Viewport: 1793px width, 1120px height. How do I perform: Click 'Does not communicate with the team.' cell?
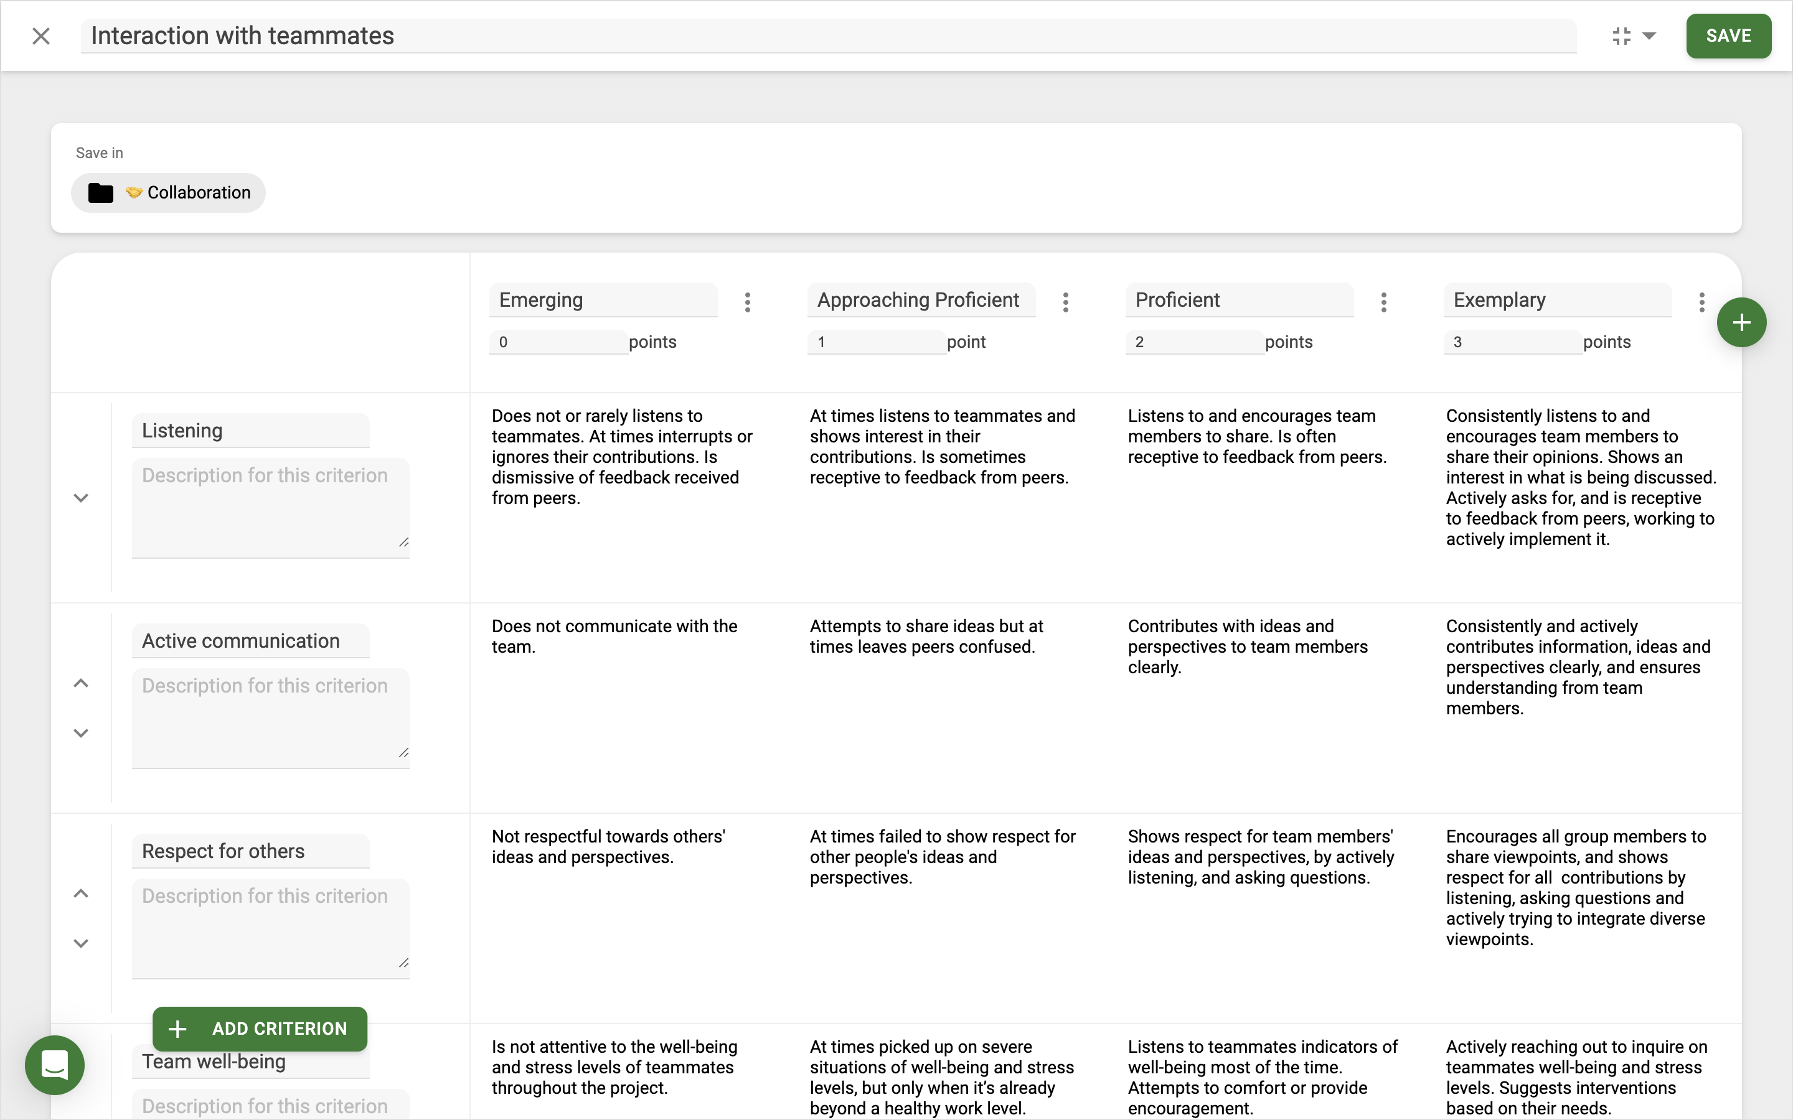tap(614, 637)
